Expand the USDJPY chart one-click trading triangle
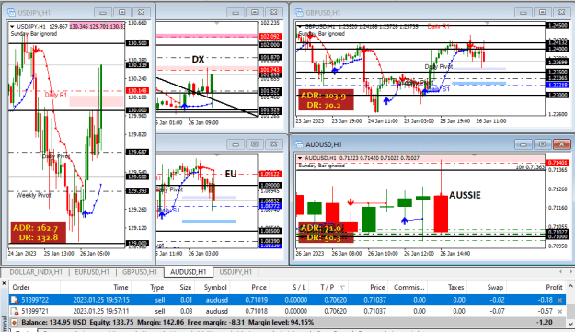Viewport: 575px width, 332px height. (x=12, y=27)
